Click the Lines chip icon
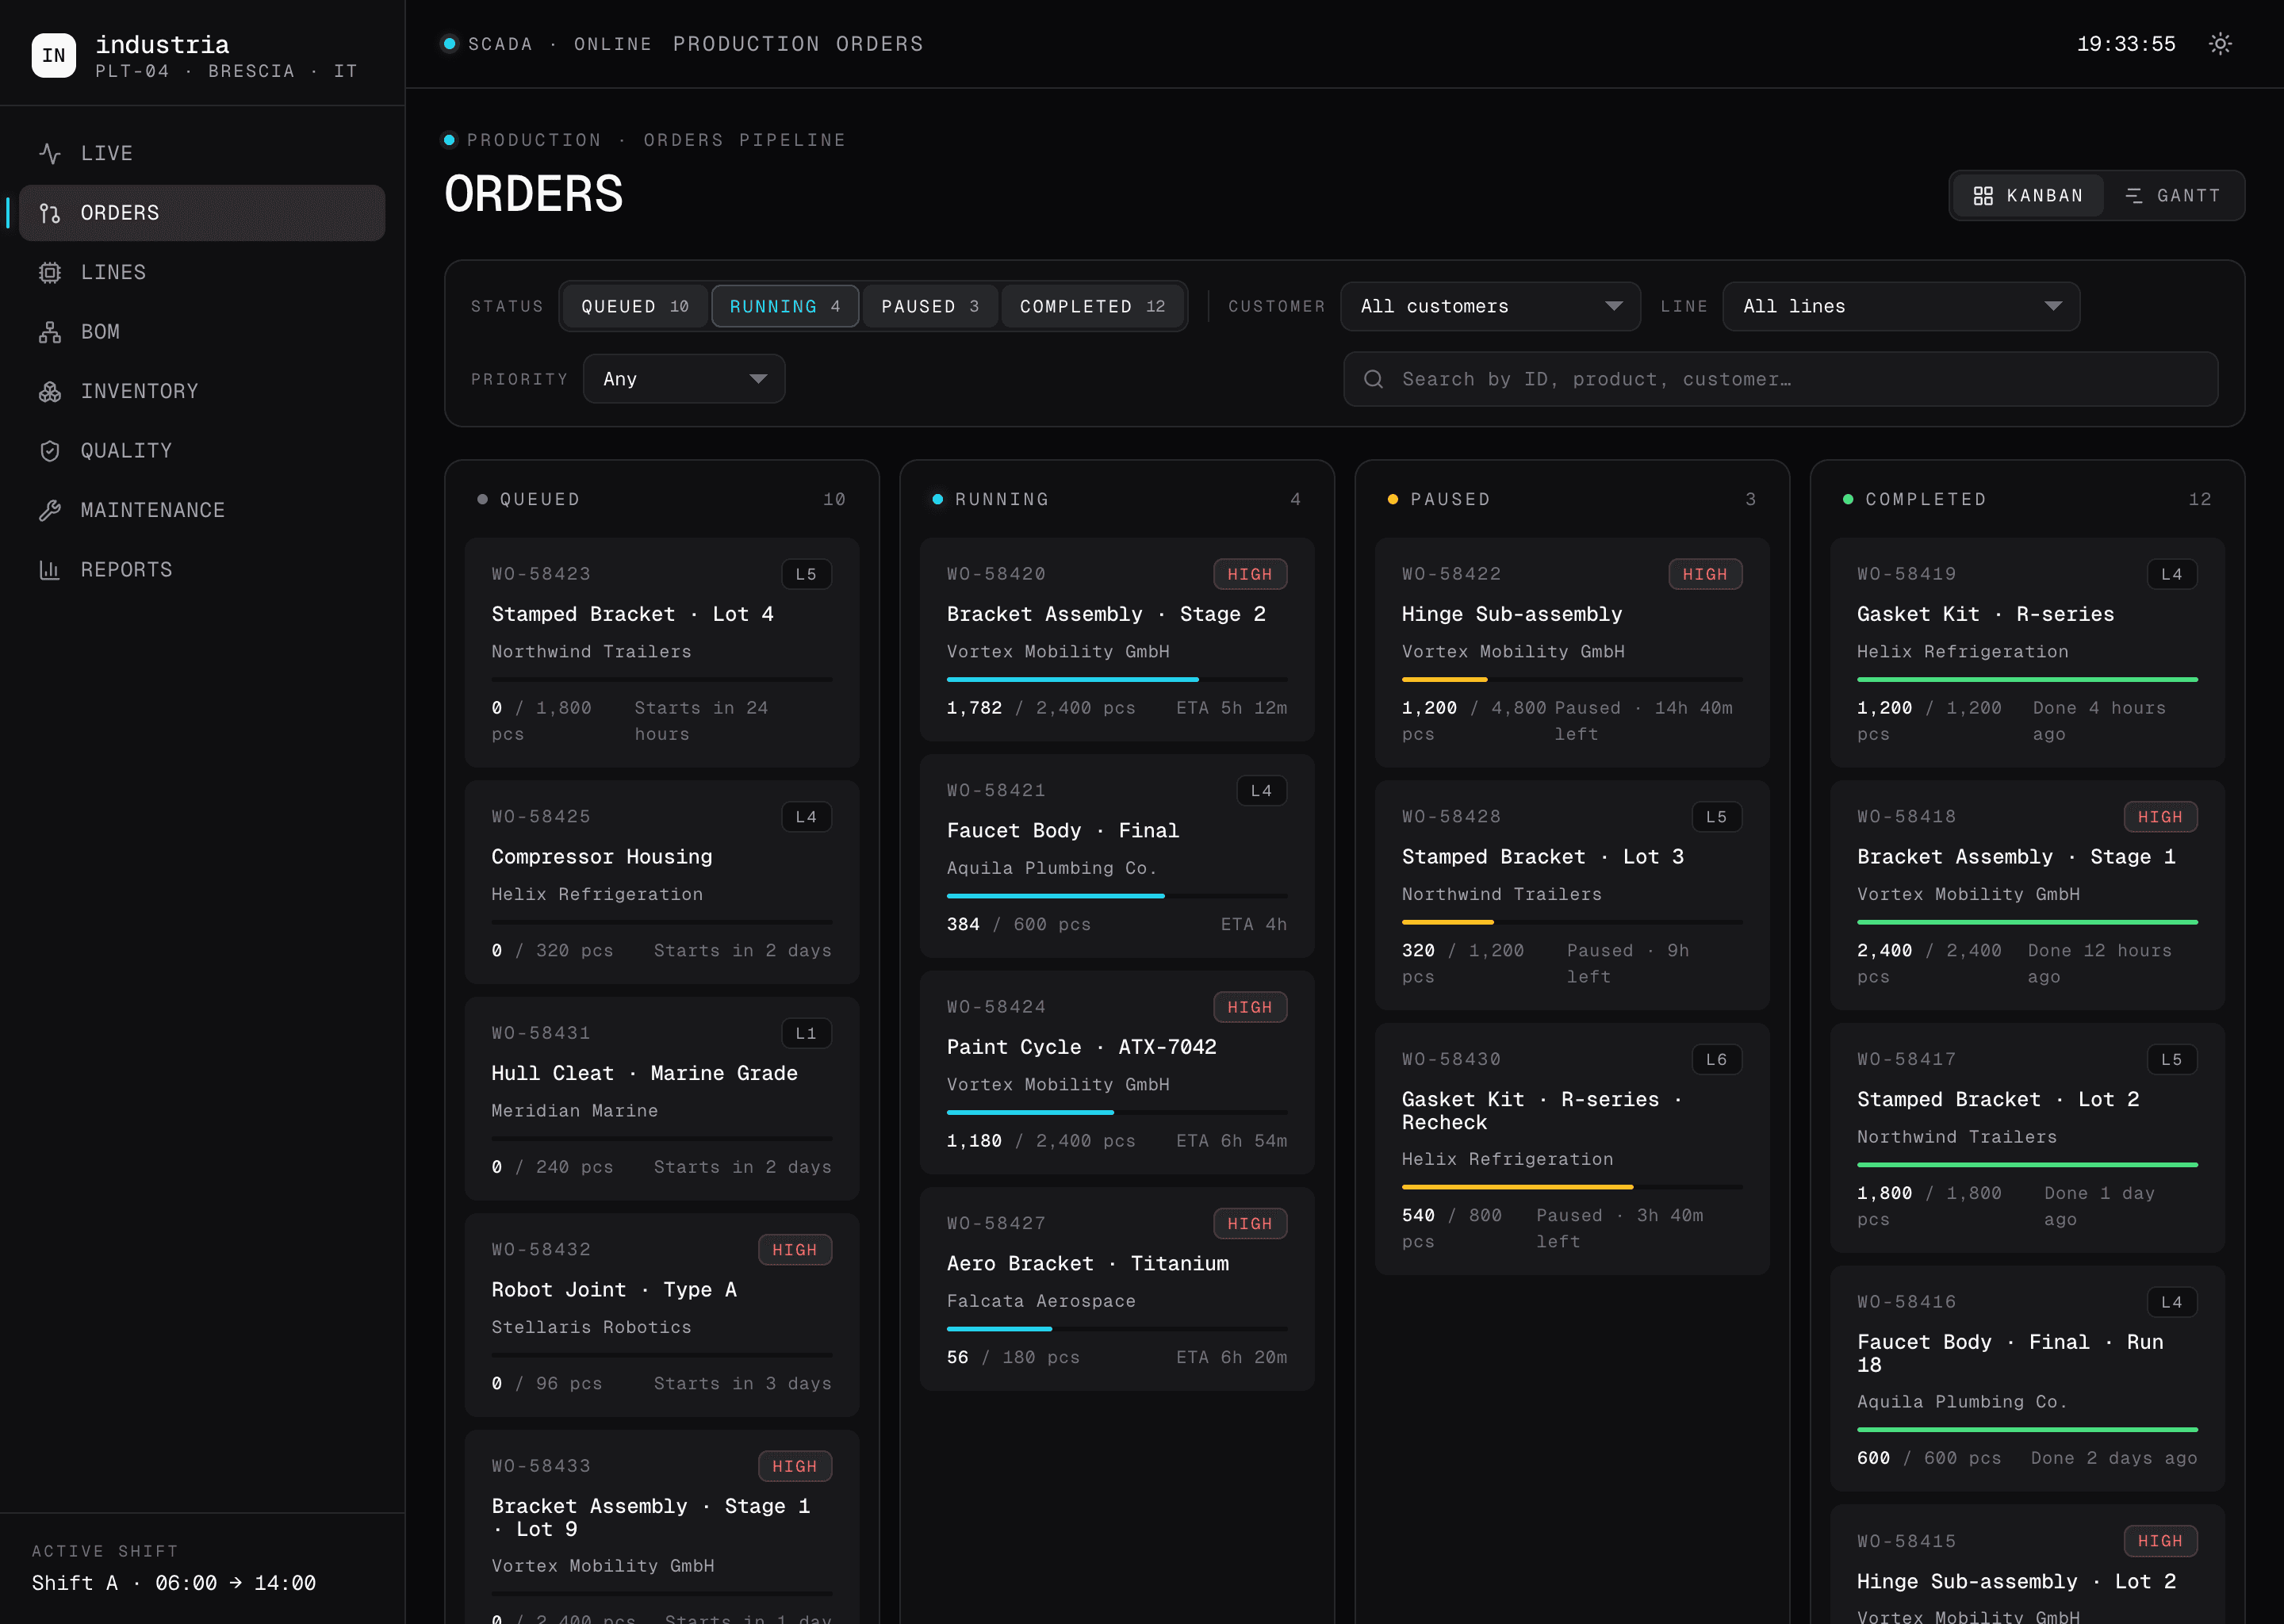The image size is (2284, 1624). pyautogui.click(x=50, y=272)
